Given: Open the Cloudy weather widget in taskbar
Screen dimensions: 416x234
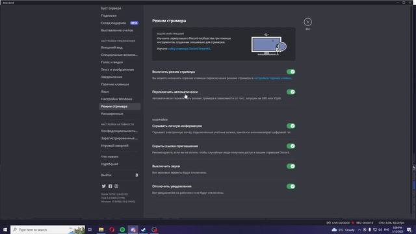Looking at the screenshot, I should point(343,229).
